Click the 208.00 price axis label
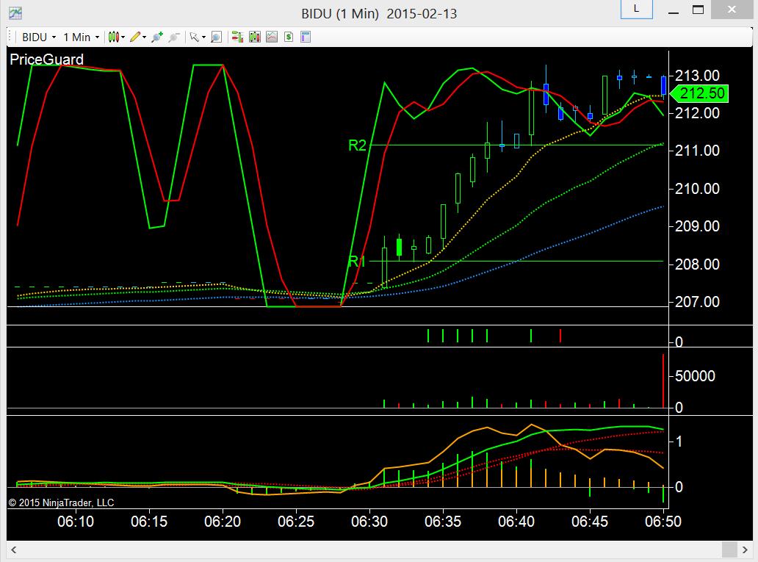 click(697, 264)
